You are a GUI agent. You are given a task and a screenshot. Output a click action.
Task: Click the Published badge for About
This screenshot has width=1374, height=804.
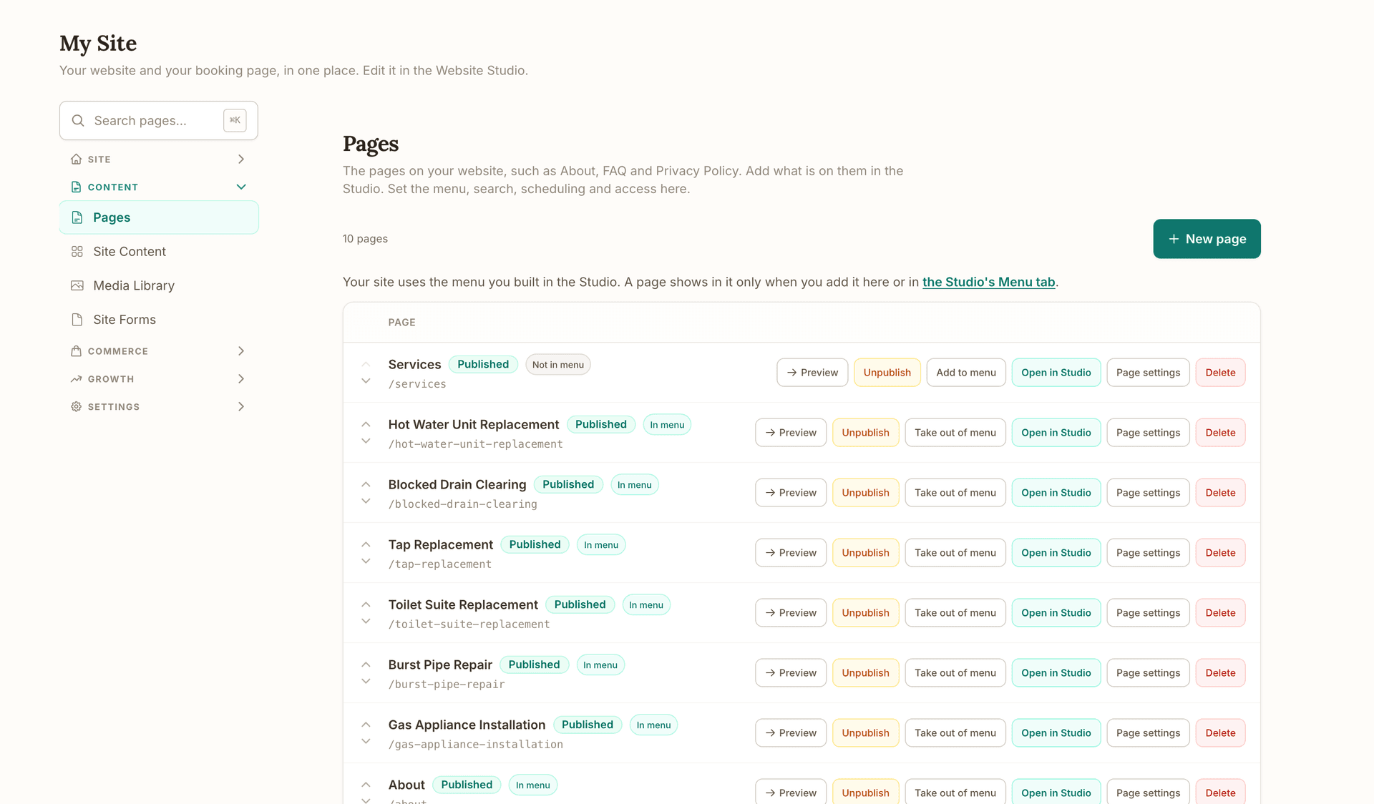(x=467, y=785)
